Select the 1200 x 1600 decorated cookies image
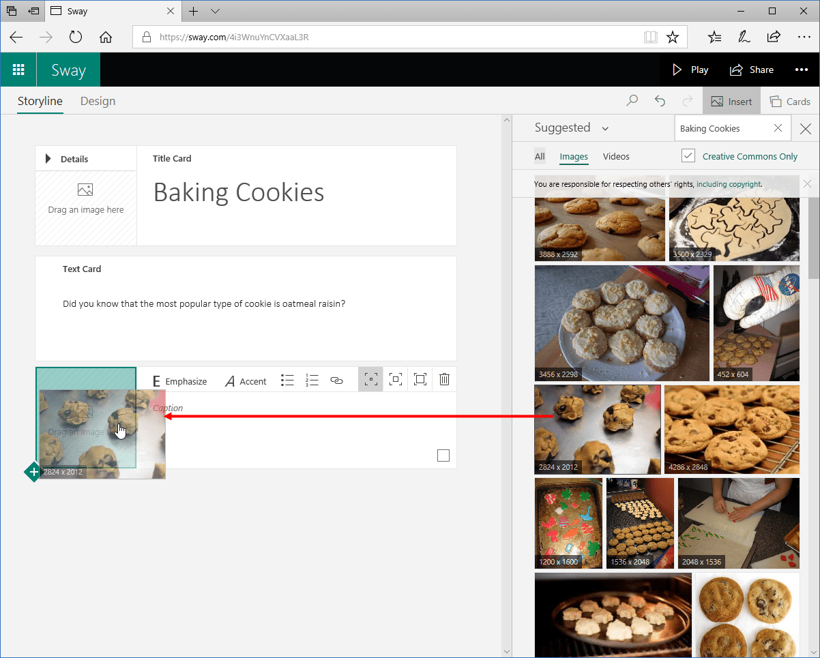Screen dimensions: 820x658 [568, 523]
